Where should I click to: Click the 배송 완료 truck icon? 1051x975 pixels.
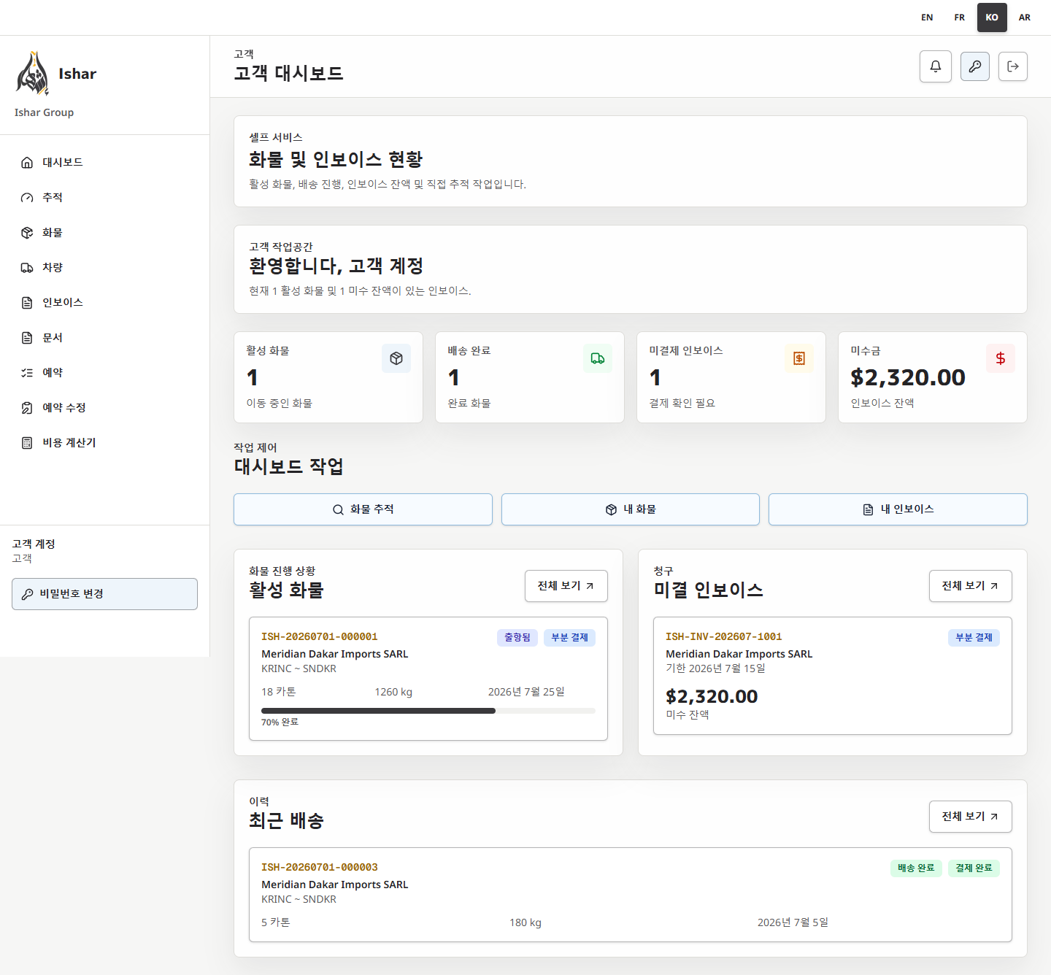click(x=598, y=358)
